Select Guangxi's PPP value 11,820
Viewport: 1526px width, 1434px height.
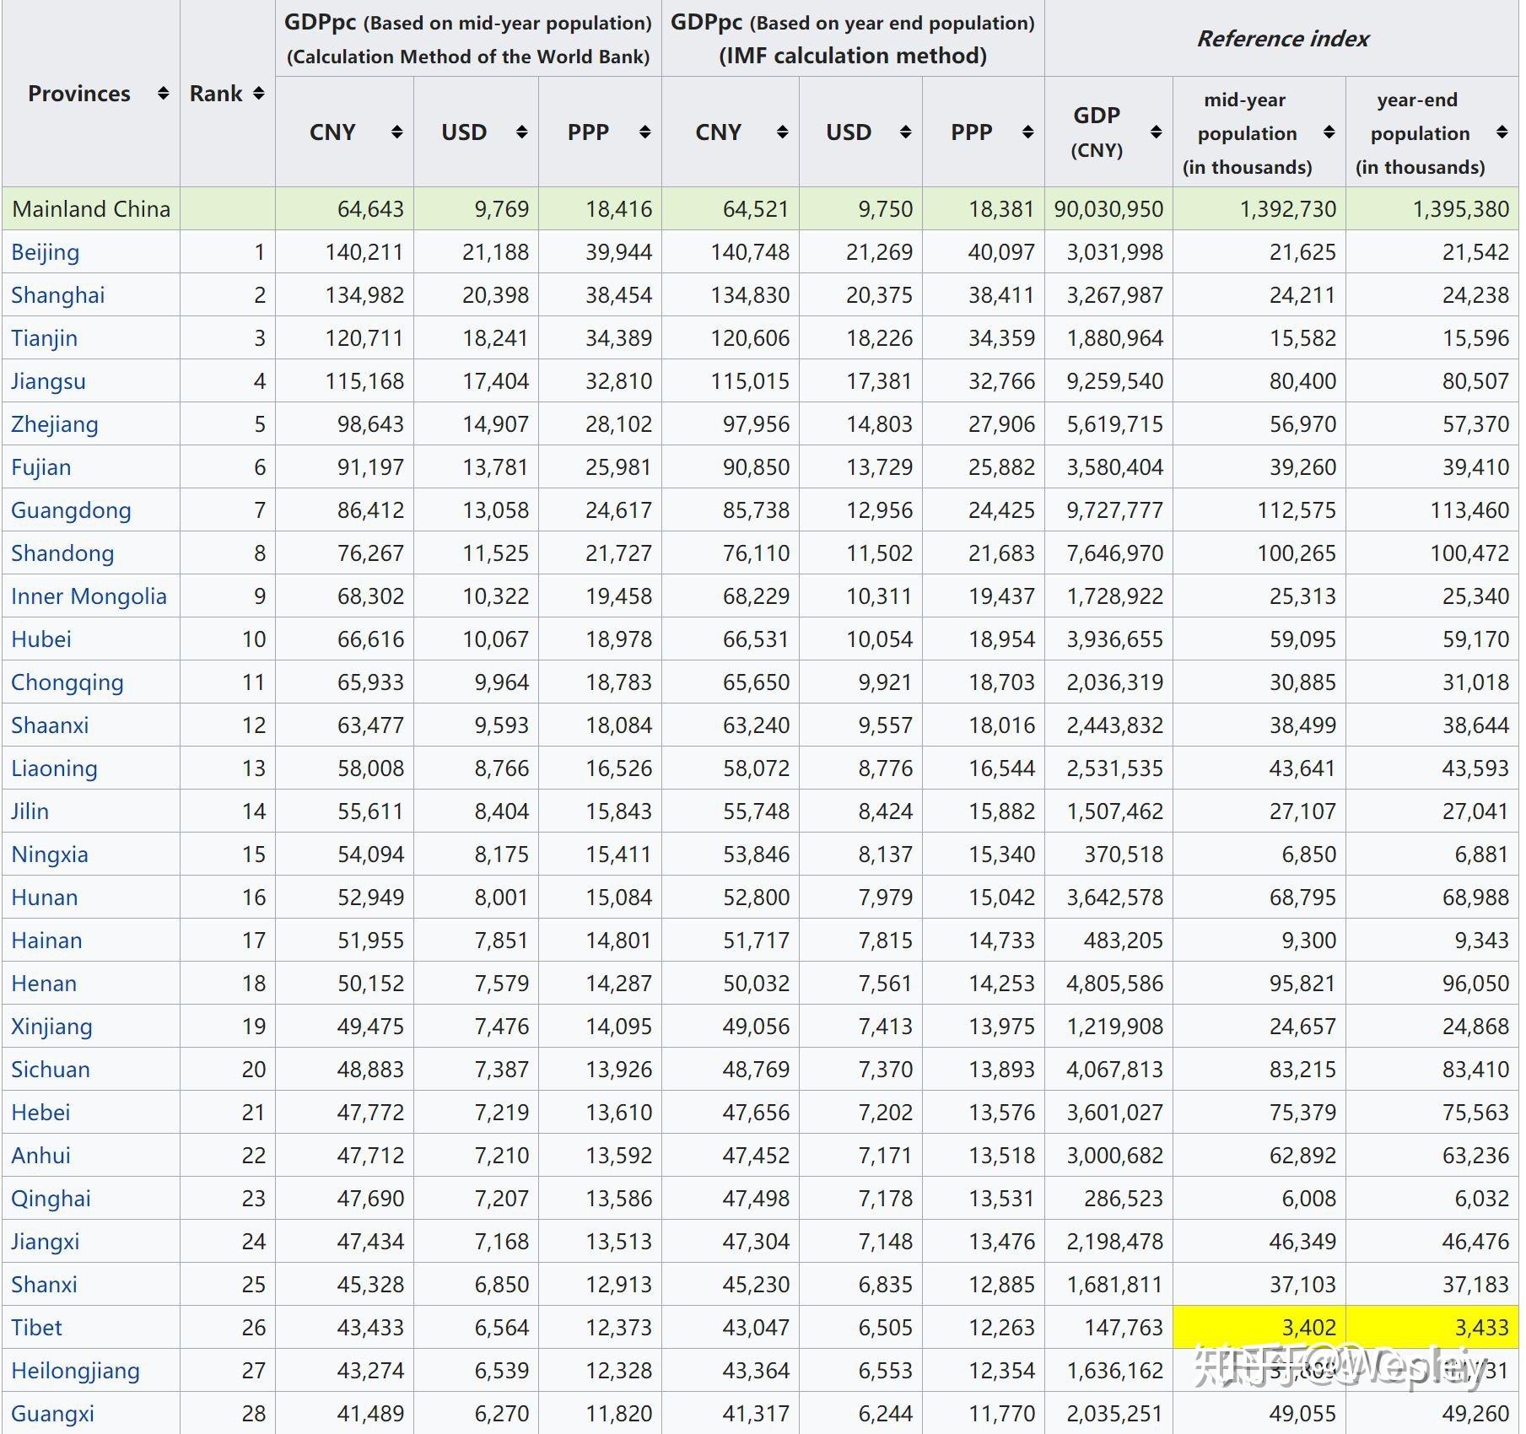point(619,1414)
